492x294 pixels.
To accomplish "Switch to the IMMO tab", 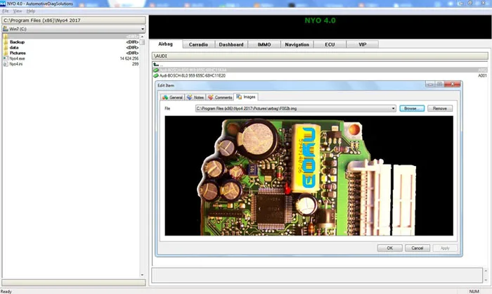I will tap(264, 44).
